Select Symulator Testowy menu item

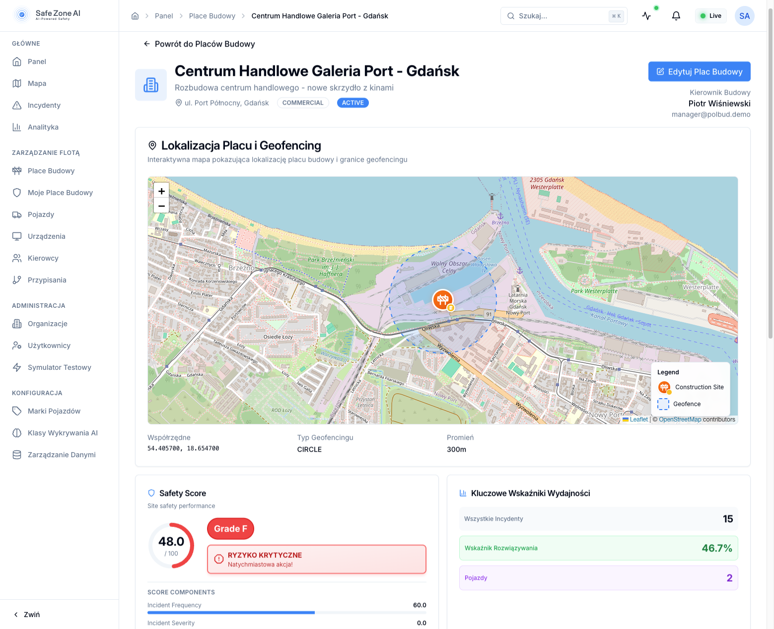pos(59,367)
